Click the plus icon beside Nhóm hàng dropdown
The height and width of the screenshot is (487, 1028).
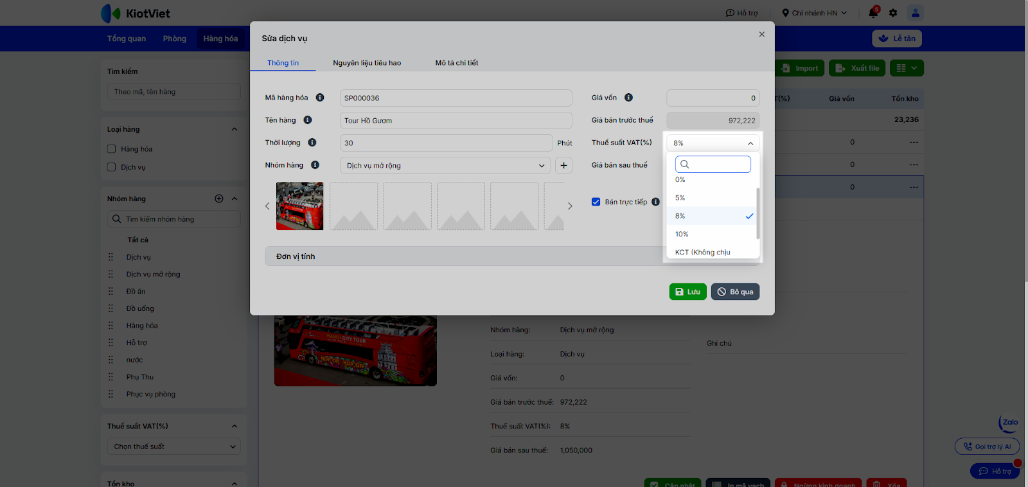click(x=563, y=166)
